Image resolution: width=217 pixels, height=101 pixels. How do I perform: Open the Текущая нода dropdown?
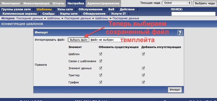tap(177, 3)
